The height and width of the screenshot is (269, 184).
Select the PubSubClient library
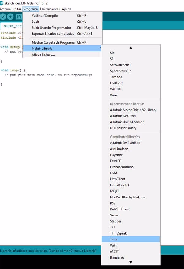(120, 209)
